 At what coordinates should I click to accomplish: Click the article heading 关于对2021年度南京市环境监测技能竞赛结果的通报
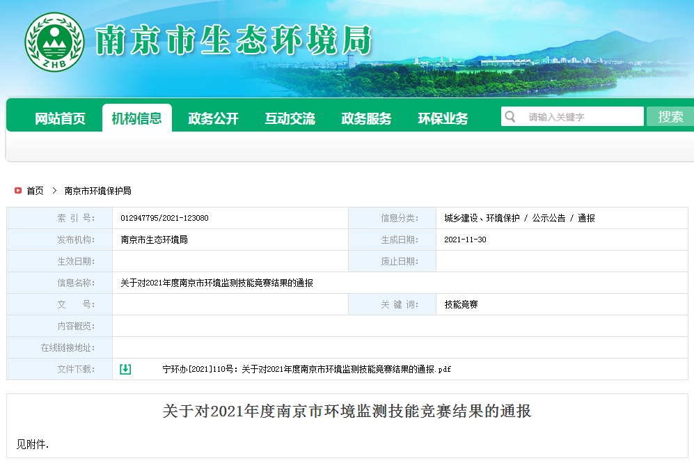(347, 411)
